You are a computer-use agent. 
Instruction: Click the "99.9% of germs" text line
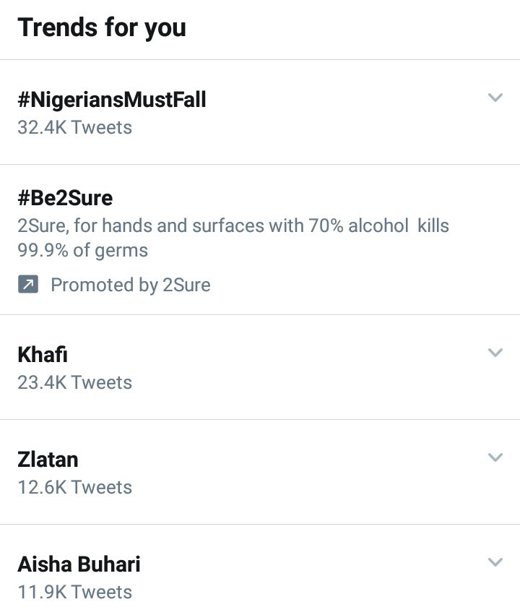[x=82, y=251]
